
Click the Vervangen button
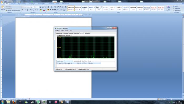coord(176,8)
